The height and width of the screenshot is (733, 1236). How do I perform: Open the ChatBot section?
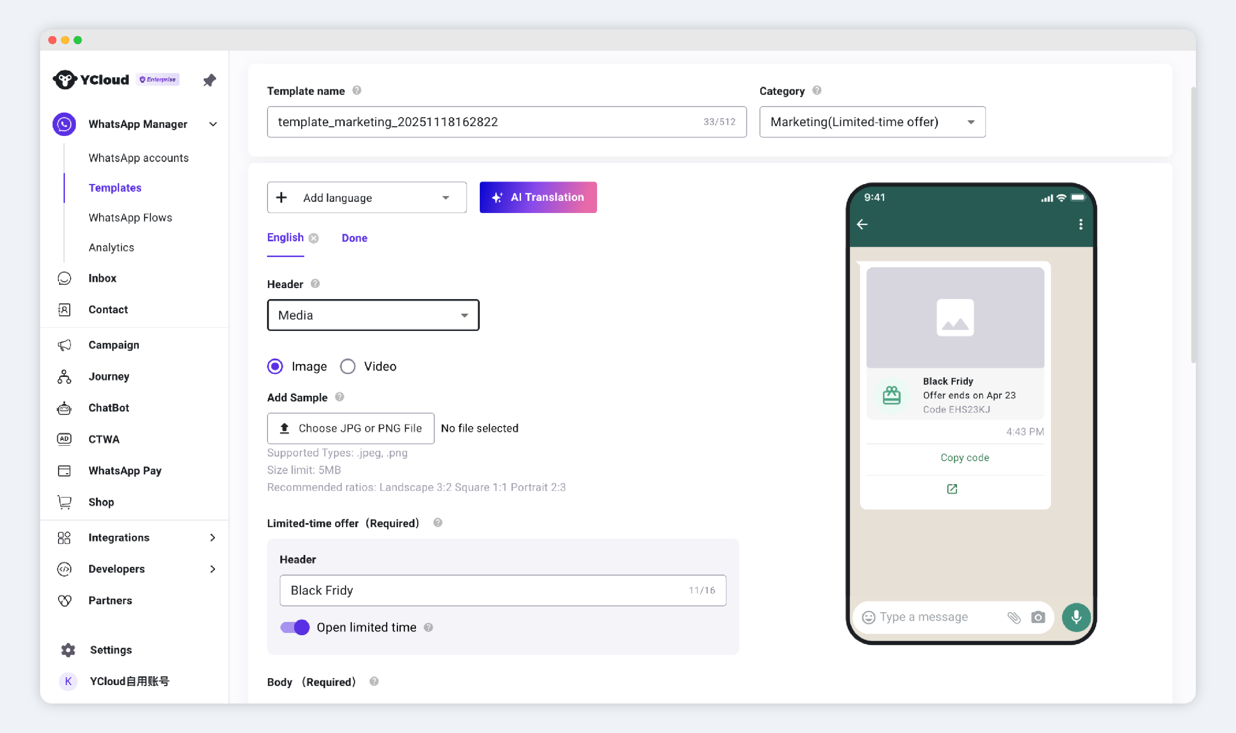[x=108, y=408]
